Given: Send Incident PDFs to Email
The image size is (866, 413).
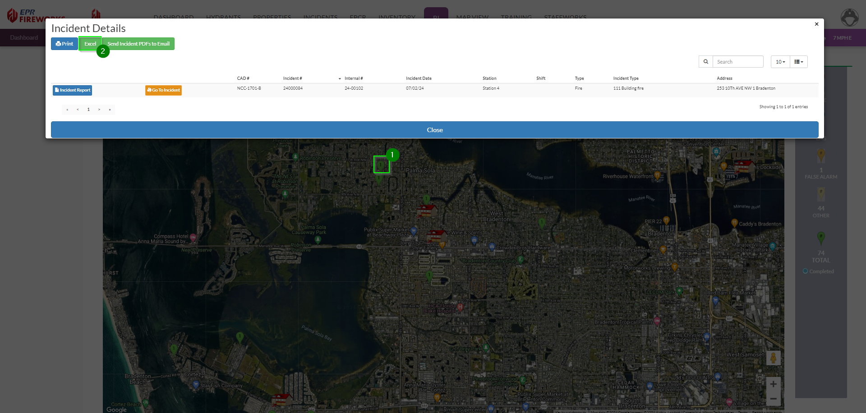Looking at the screenshot, I should pos(138,44).
